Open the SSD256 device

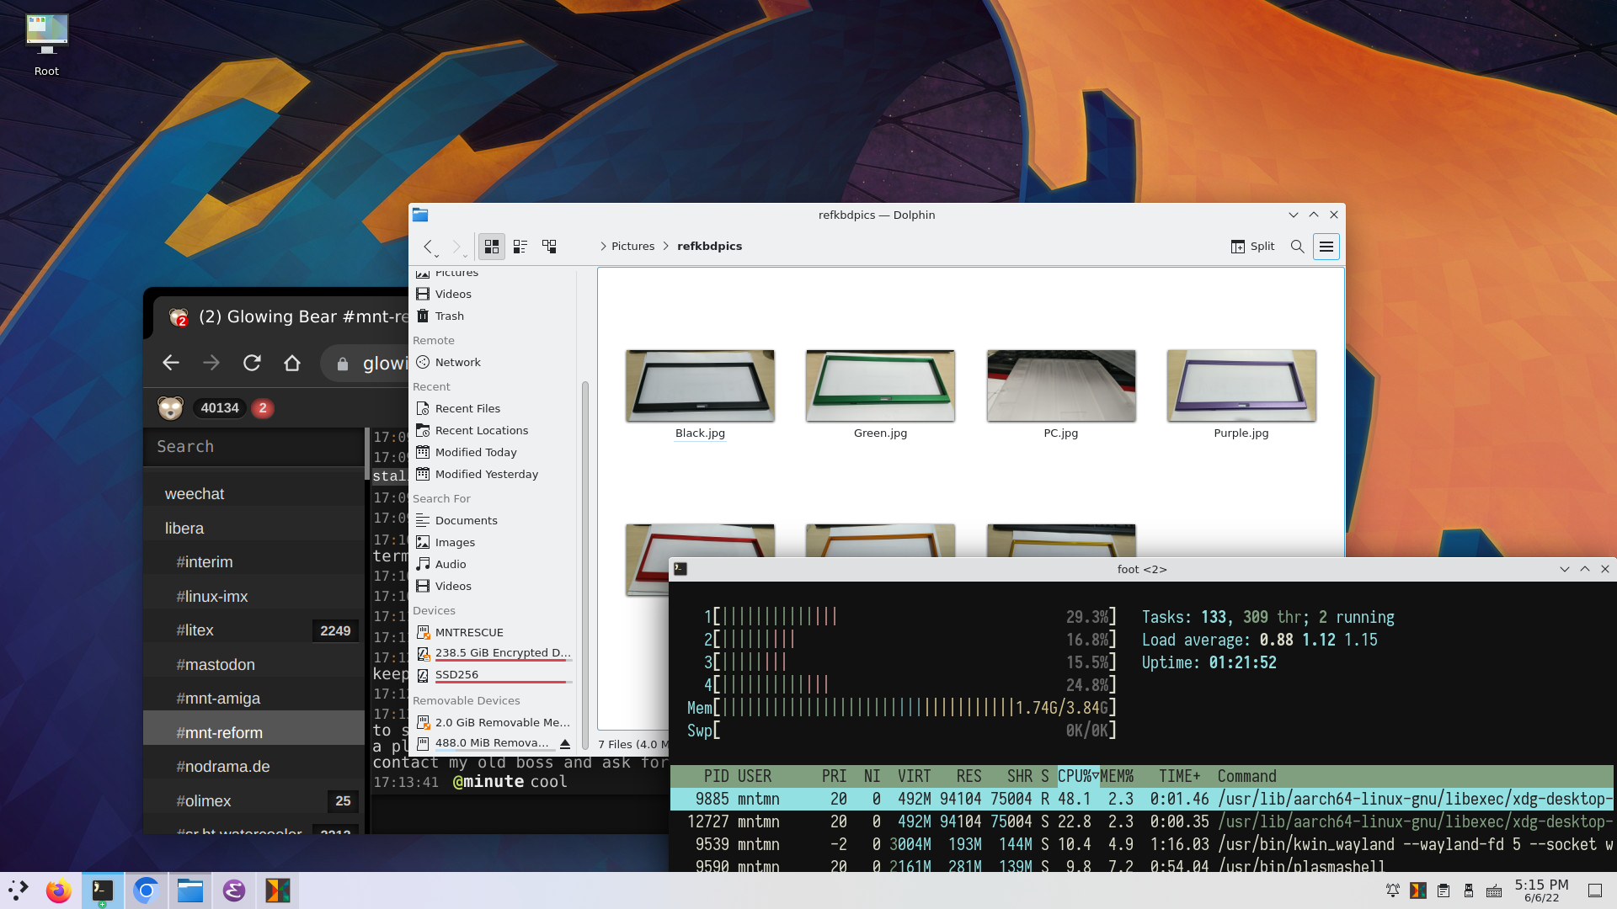tap(493, 675)
